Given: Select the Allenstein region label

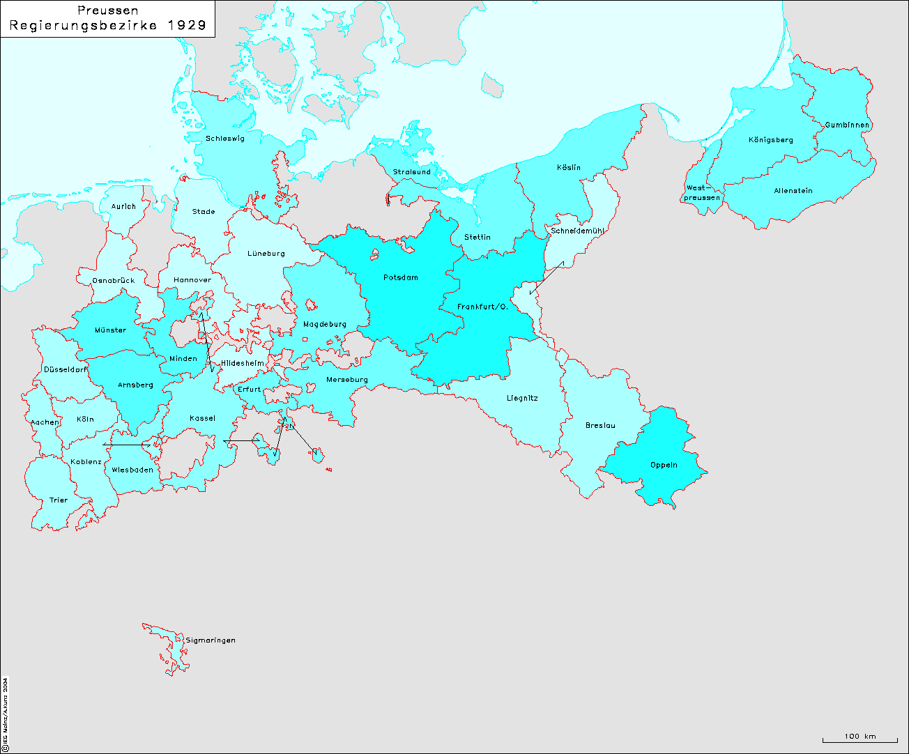Looking at the screenshot, I should click(793, 191).
